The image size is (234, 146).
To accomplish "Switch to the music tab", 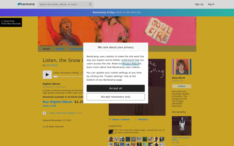I will point(46,49).
